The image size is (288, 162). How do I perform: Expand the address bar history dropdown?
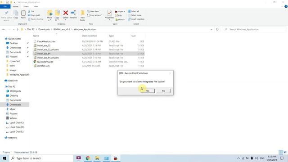[x=211, y=29]
